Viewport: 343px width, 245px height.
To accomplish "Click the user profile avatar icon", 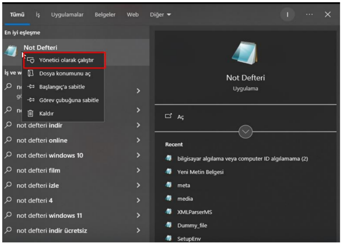I will tap(287, 15).
